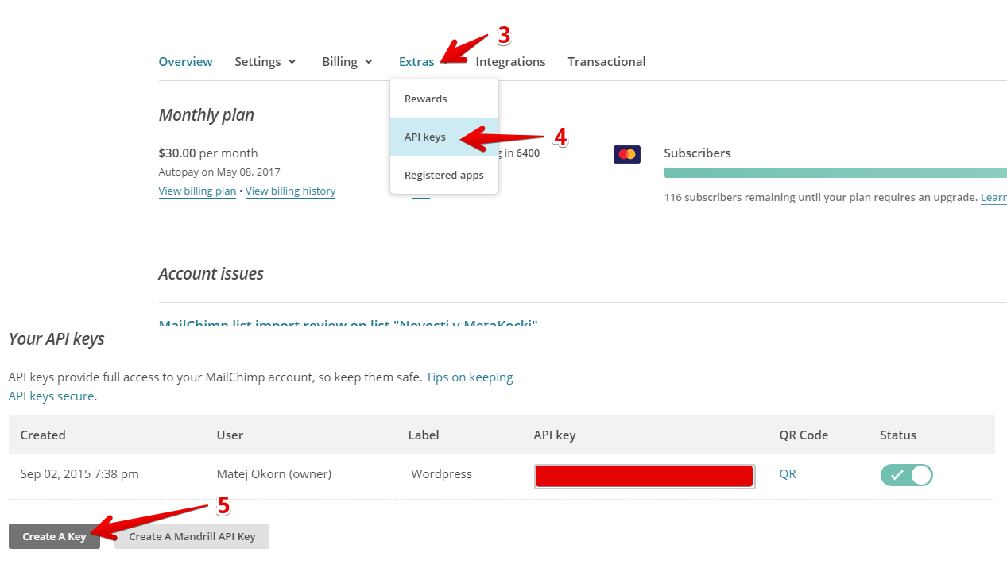The height and width of the screenshot is (572, 1007).
Task: Click the User column header
Action: (x=230, y=435)
